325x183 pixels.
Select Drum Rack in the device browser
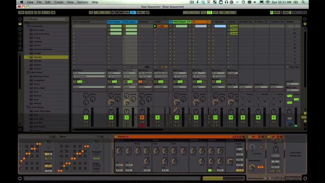[x=39, y=30]
